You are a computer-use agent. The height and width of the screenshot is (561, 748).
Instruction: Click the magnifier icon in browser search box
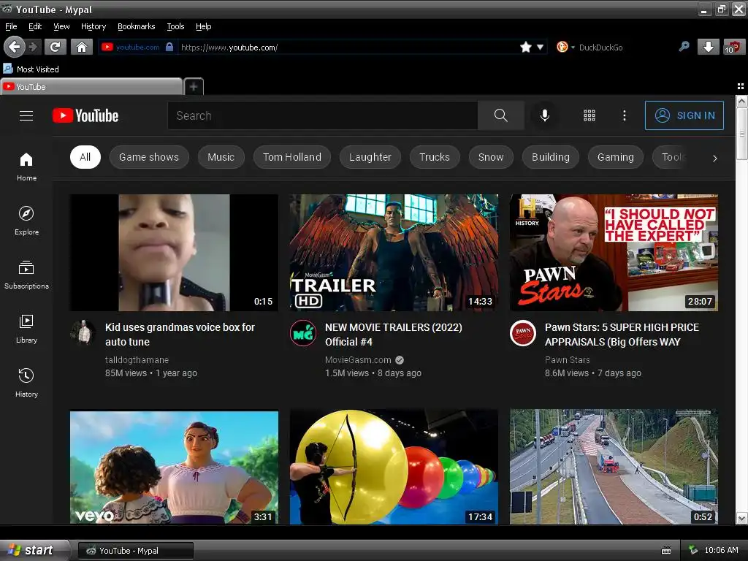tap(684, 47)
